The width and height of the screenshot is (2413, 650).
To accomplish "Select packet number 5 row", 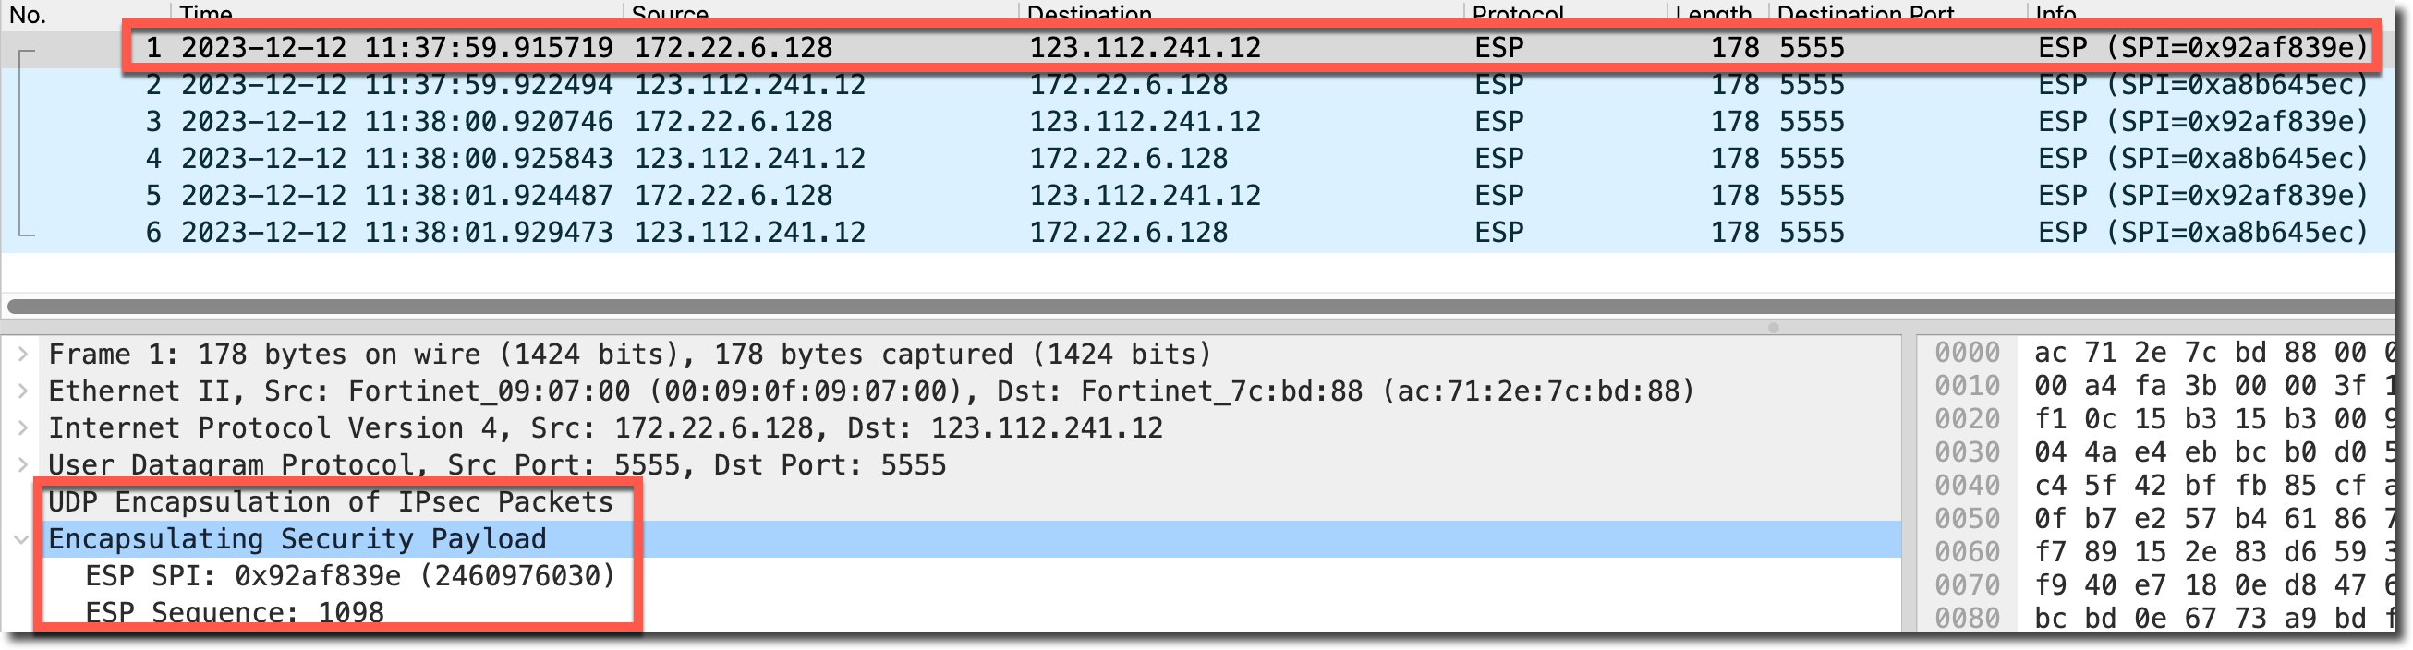I will [749, 196].
